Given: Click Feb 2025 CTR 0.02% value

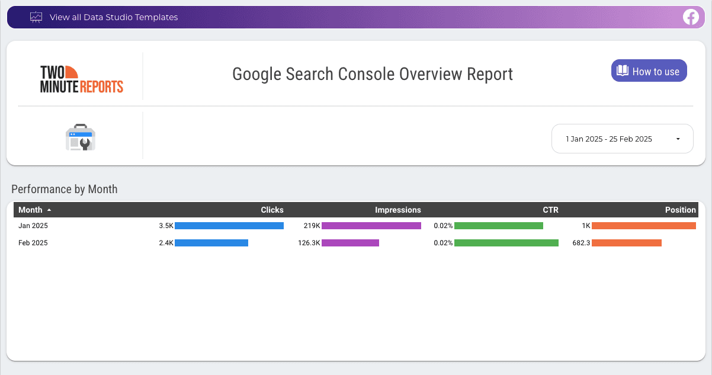Looking at the screenshot, I should tap(443, 243).
